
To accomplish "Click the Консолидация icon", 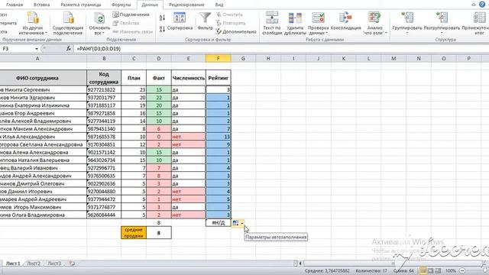I will [x=345, y=18].
